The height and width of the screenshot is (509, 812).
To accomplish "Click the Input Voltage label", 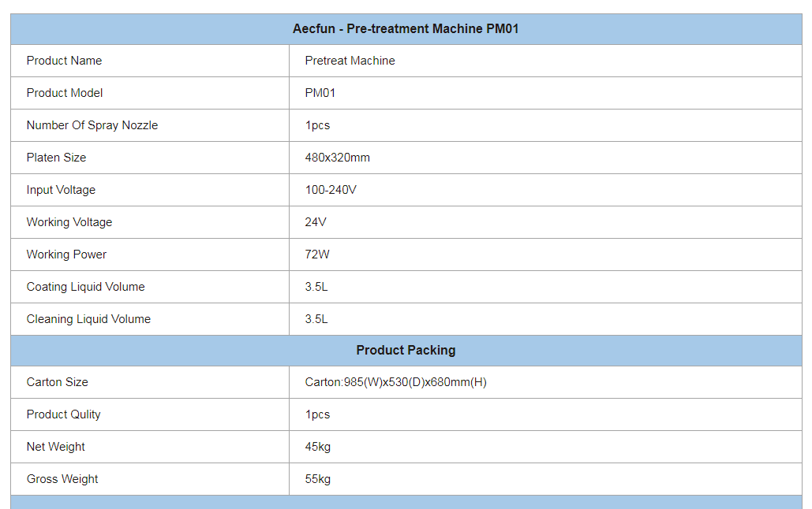I will coord(61,190).
